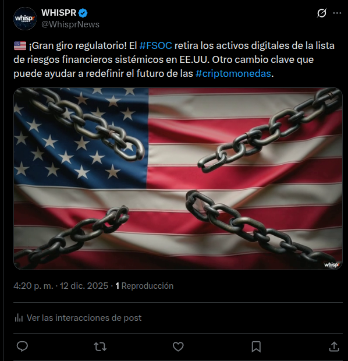Click Ver las interacciones de post
348x361 pixels.
pyautogui.click(x=84, y=318)
